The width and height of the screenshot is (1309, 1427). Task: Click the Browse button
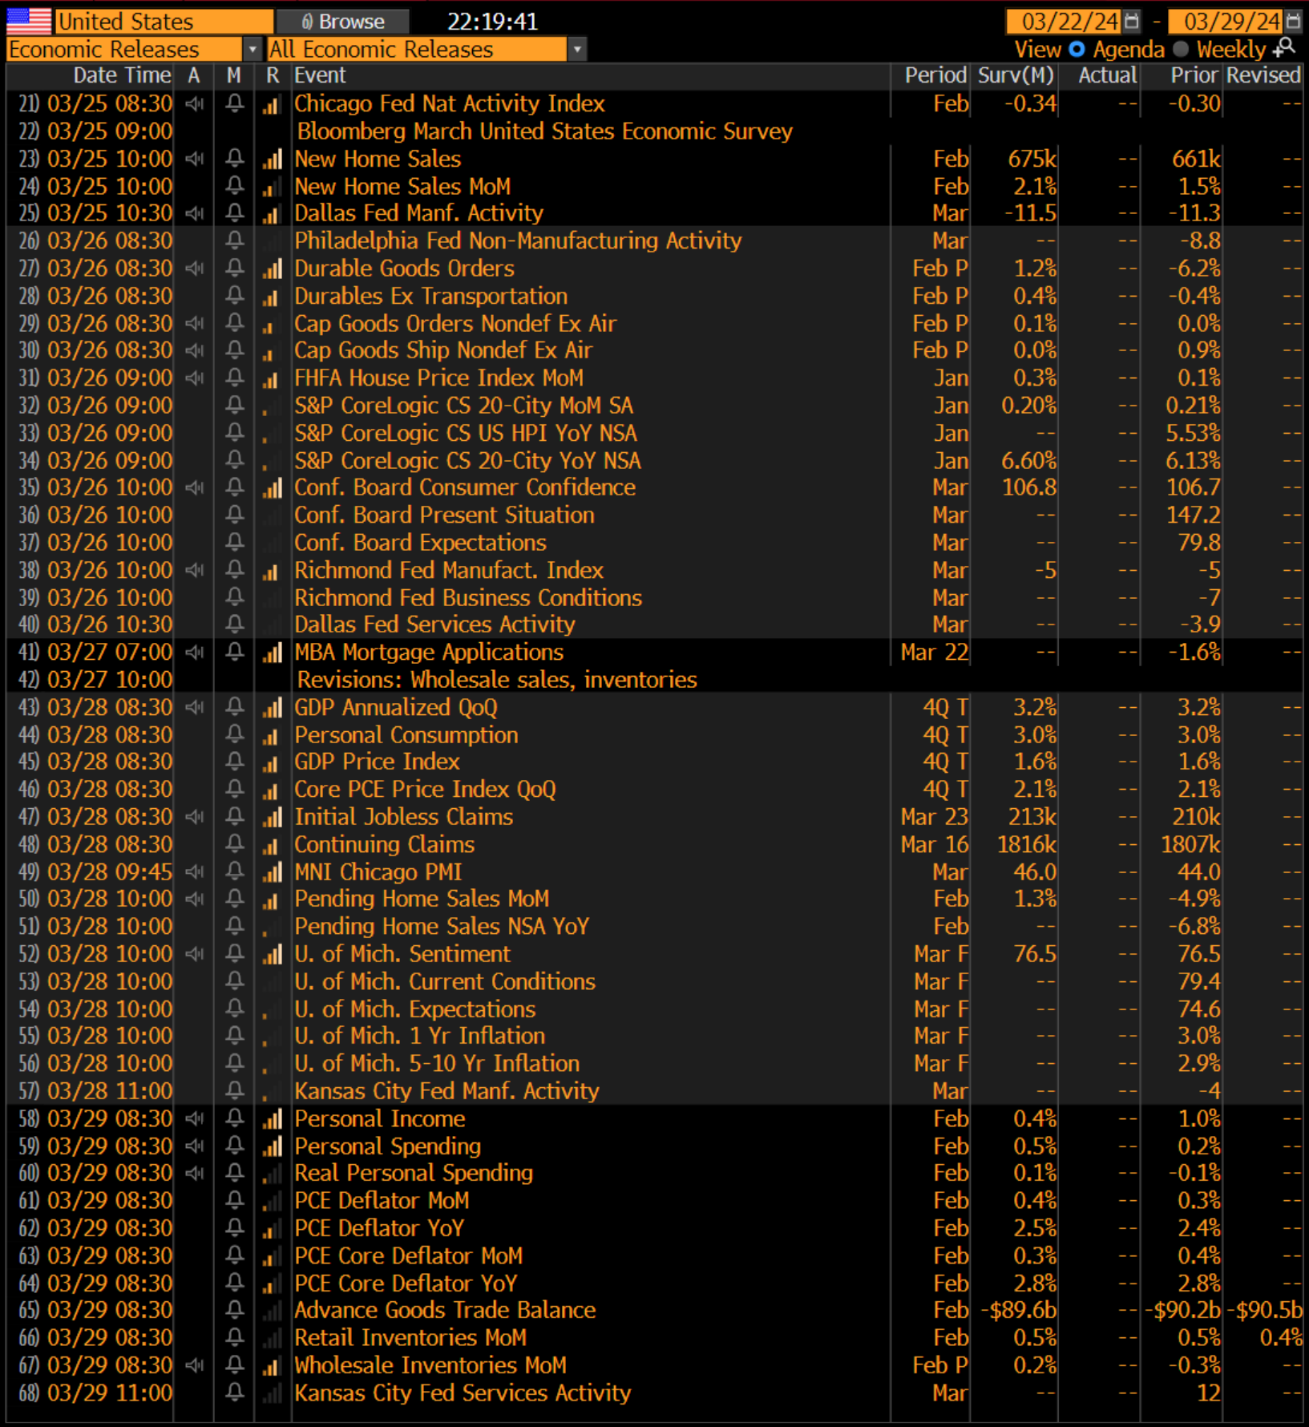pos(343,22)
